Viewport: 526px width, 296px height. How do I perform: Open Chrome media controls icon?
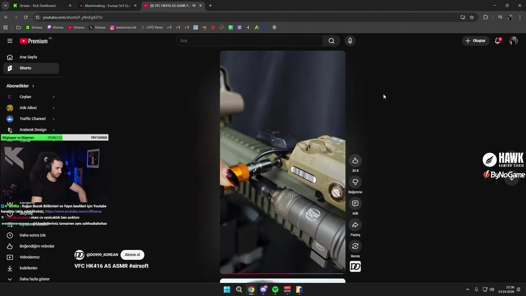tap(500, 17)
